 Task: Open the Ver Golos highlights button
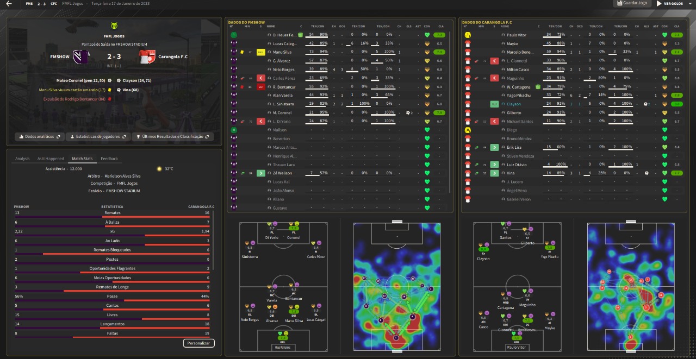(x=669, y=4)
